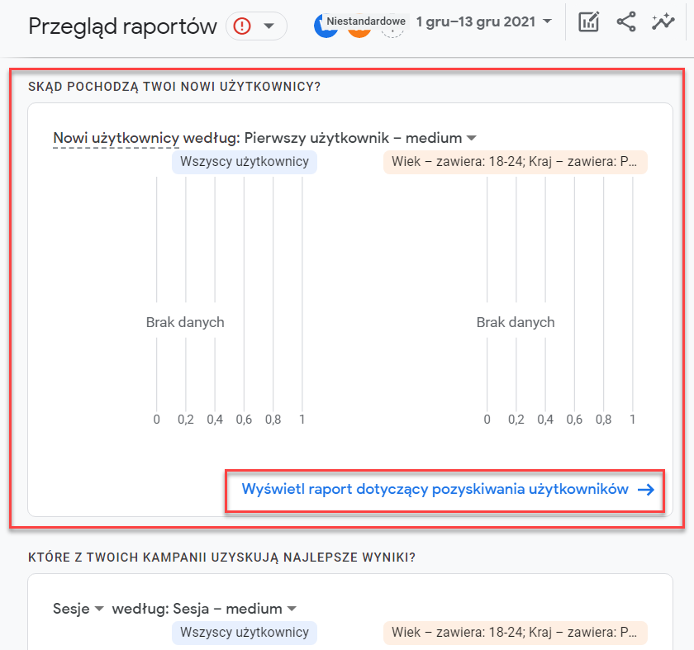Click the Przegląd raportów page title
Screen dimensions: 694x650
[x=122, y=26]
